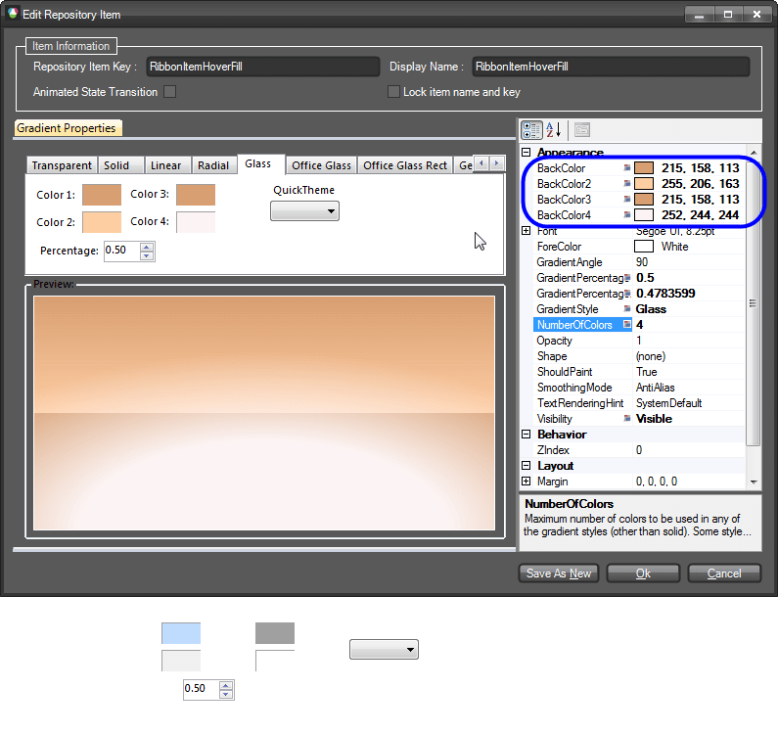Viewport: 778px width, 734px height.
Task: Click the small marker icon beside BackColor2
Action: (x=627, y=184)
